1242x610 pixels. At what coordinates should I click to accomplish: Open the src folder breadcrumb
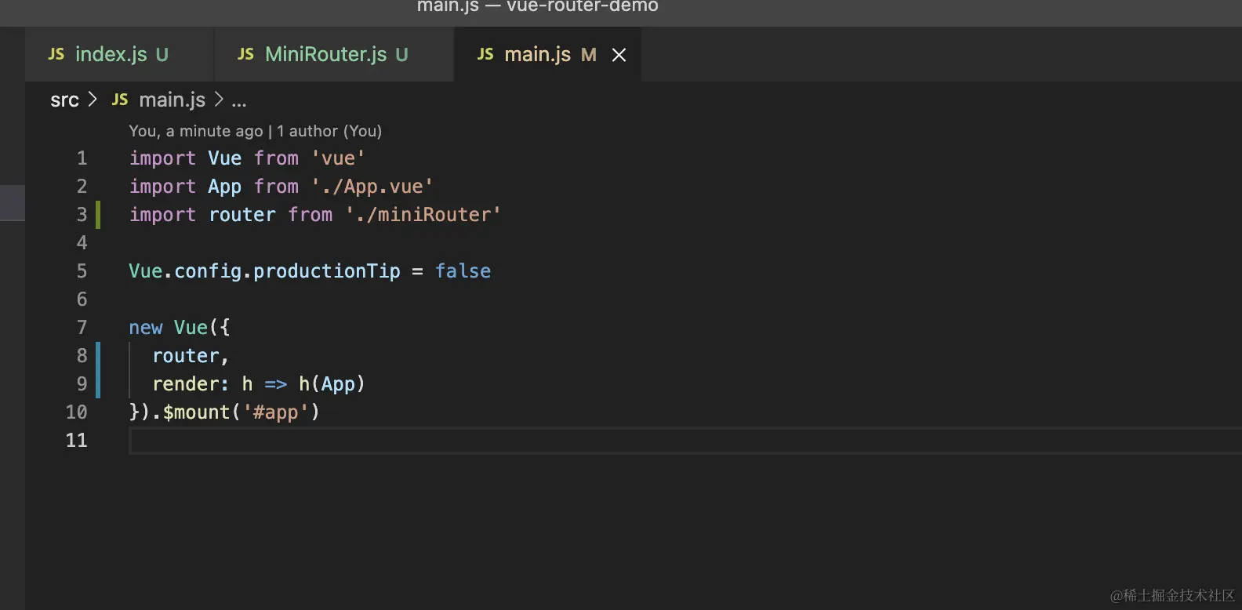[64, 100]
